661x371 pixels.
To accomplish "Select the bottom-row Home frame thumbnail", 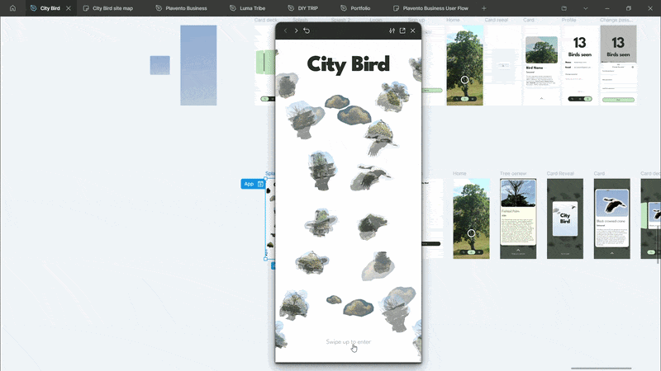I will 471,218.
